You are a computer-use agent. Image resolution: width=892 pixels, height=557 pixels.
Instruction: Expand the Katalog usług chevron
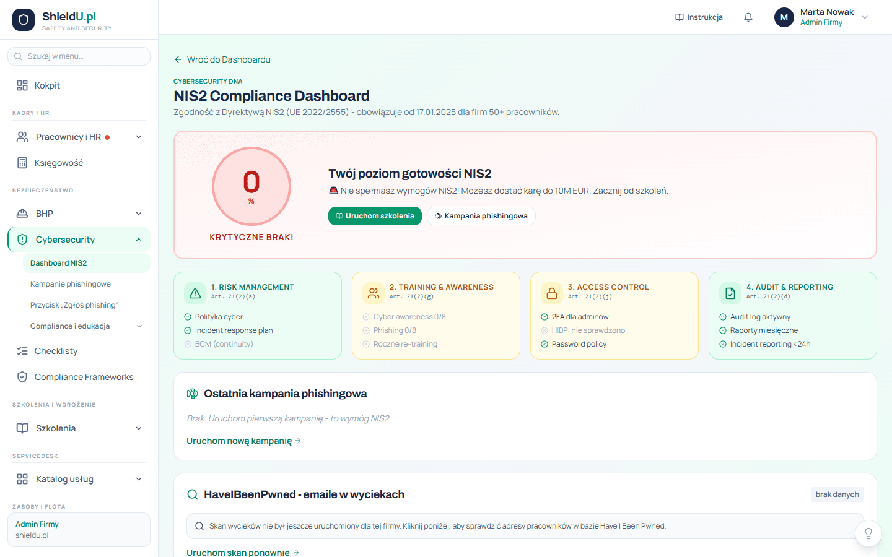point(139,479)
